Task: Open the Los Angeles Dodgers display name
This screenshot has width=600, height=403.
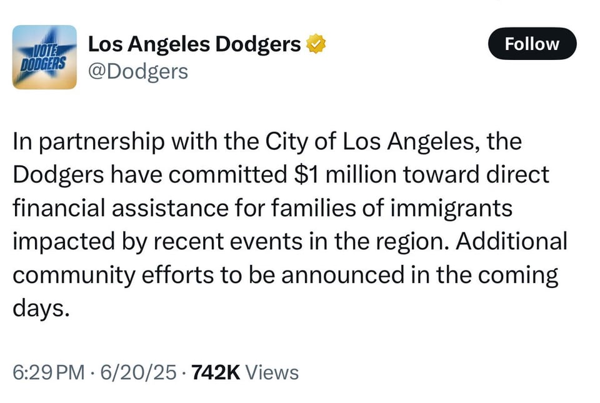Action: [x=194, y=45]
